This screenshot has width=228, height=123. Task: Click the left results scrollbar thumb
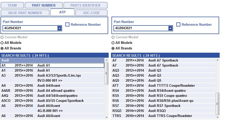click(x=107, y=73)
